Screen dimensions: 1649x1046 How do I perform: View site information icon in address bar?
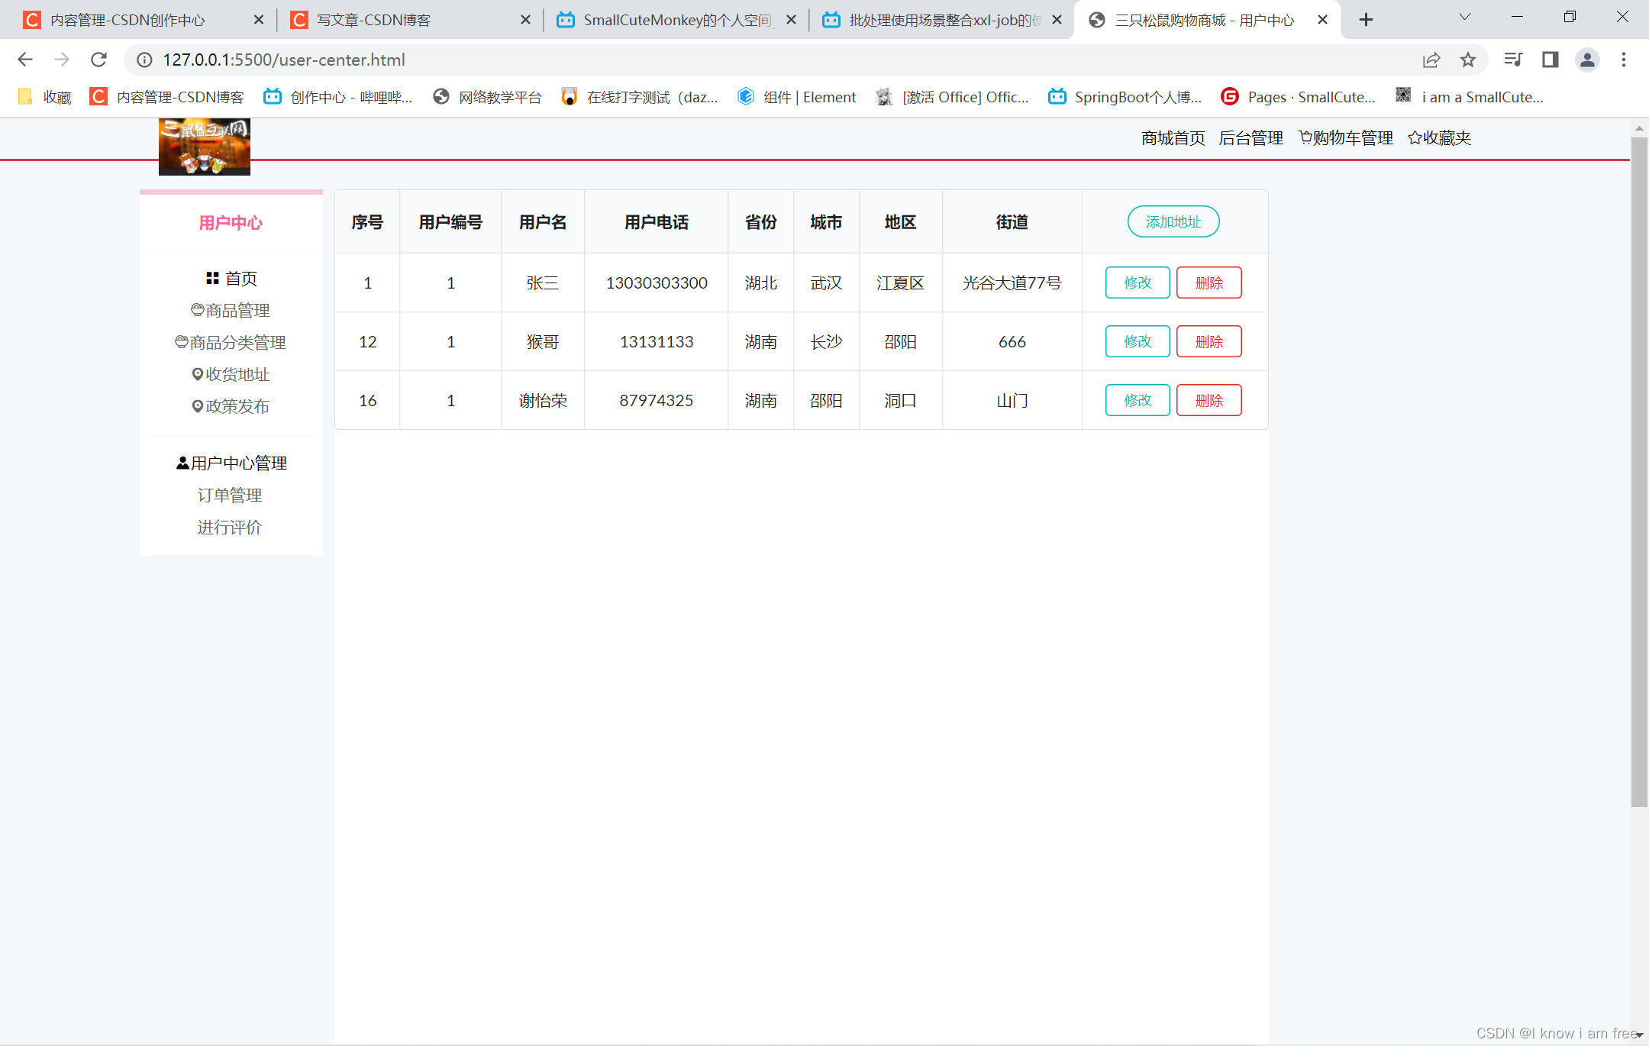tap(144, 60)
